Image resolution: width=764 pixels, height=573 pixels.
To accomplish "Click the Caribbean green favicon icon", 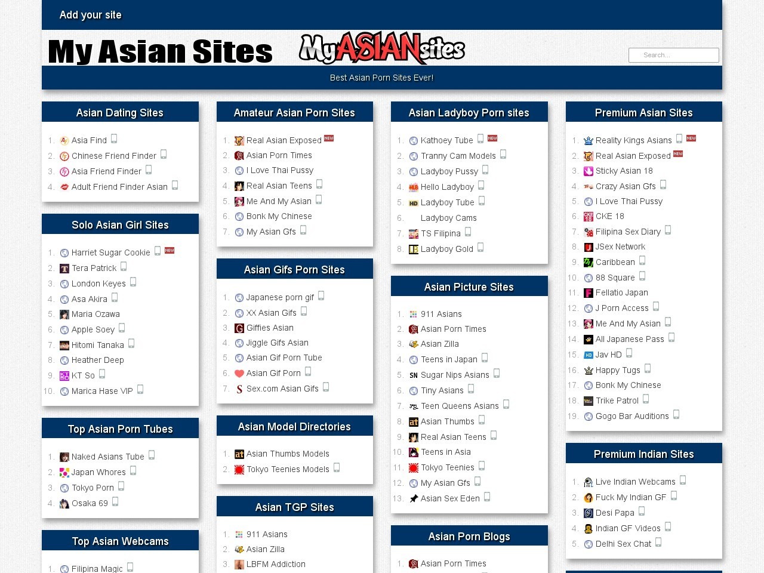I will click(x=589, y=263).
